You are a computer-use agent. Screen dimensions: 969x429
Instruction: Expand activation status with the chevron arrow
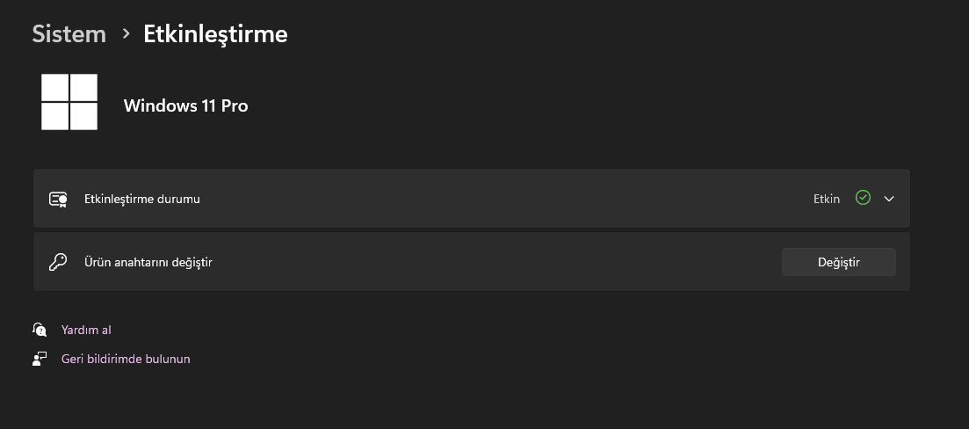pos(889,199)
